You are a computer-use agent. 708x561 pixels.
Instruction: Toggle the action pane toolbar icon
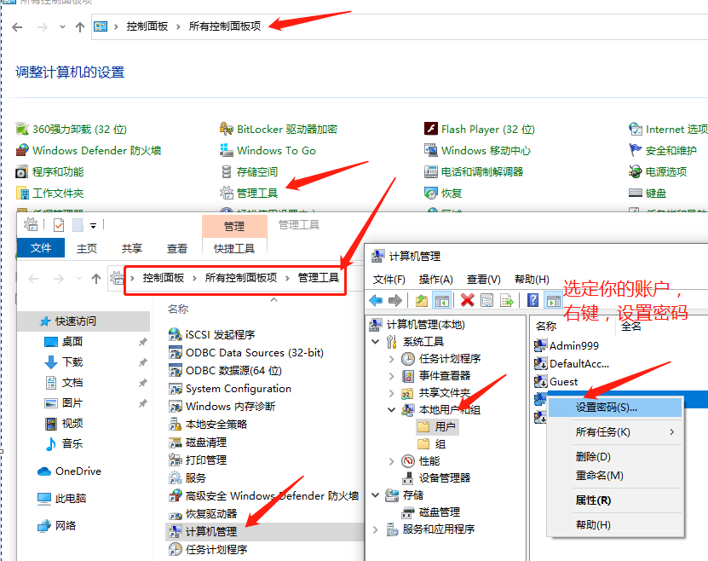click(x=554, y=300)
